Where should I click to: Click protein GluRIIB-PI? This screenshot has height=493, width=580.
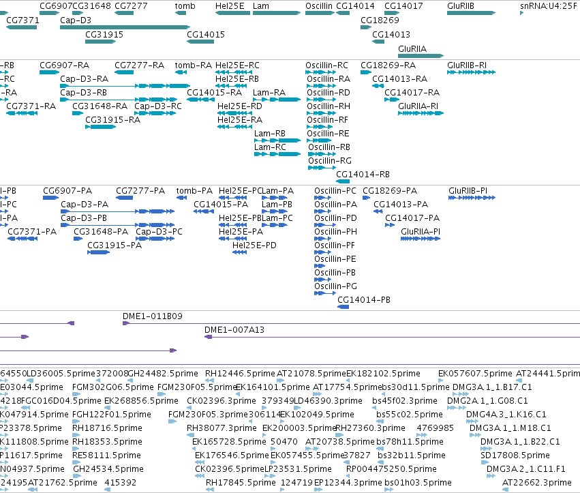click(x=472, y=198)
